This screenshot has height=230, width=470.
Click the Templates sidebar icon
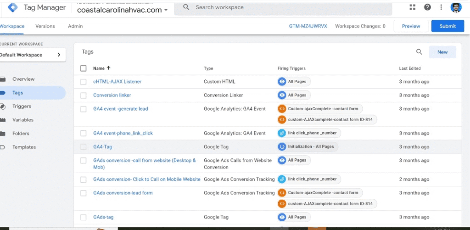pyautogui.click(x=3, y=147)
